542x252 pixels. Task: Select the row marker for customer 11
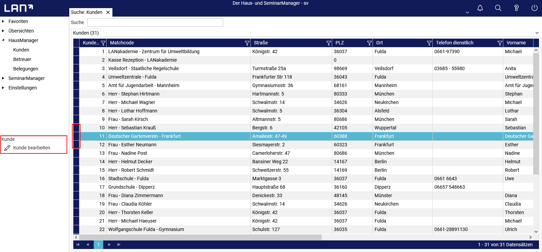76,136
